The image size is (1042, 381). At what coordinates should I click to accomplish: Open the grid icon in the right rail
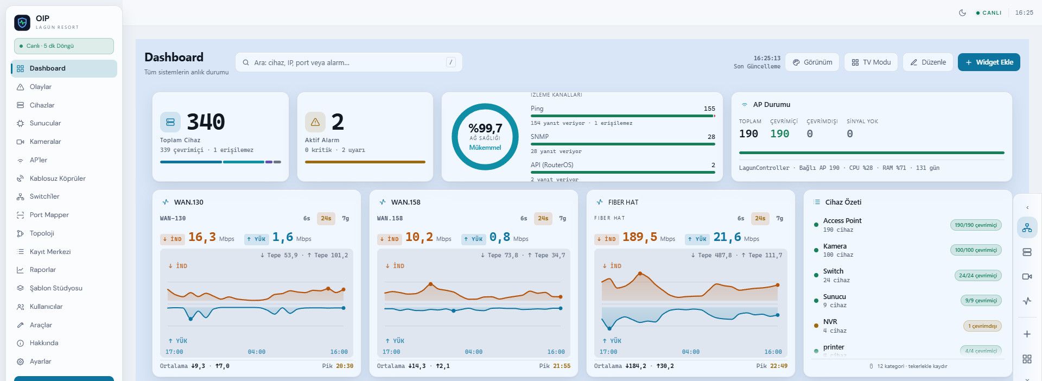click(x=1027, y=359)
